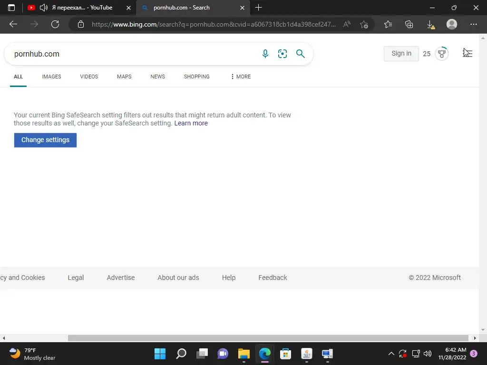The image size is (487, 365).
Task: Go back to the previous page
Action: tap(13, 24)
